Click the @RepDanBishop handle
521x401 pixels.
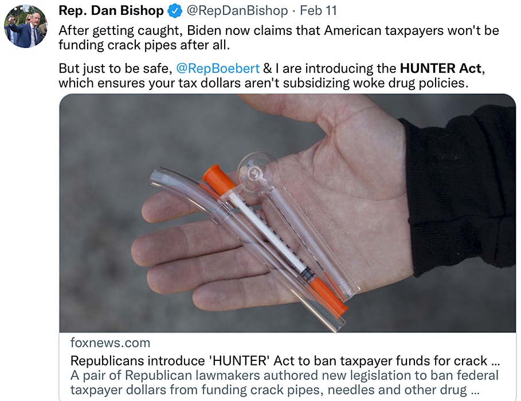point(236,11)
